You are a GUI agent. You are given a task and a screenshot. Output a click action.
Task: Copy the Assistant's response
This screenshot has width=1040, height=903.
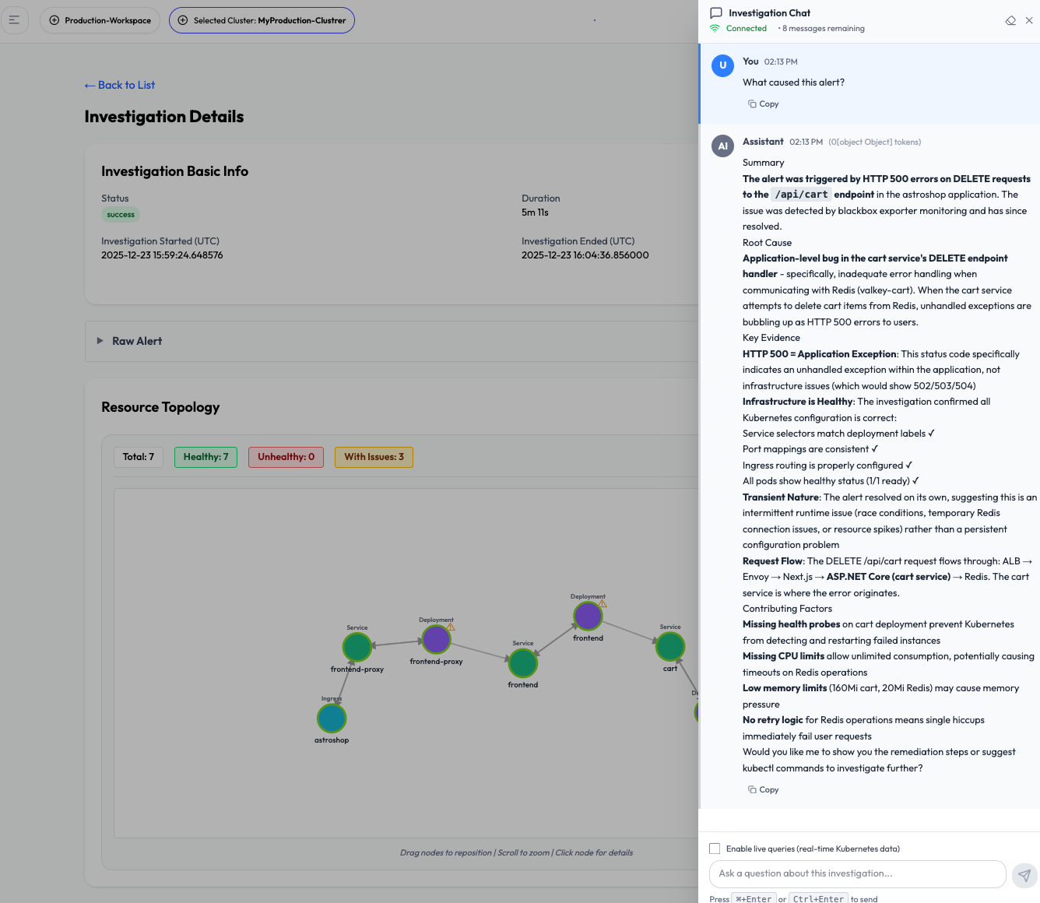(764, 789)
